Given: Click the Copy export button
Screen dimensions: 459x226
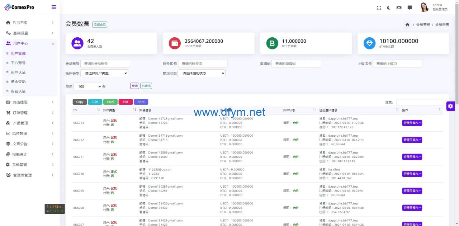Looking at the screenshot, I should point(80,102).
